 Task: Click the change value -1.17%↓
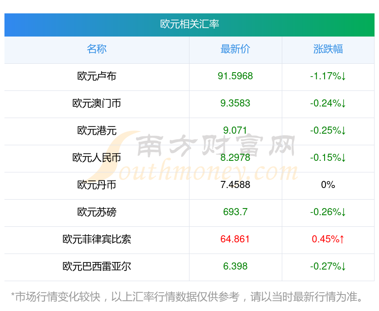[x=328, y=76]
